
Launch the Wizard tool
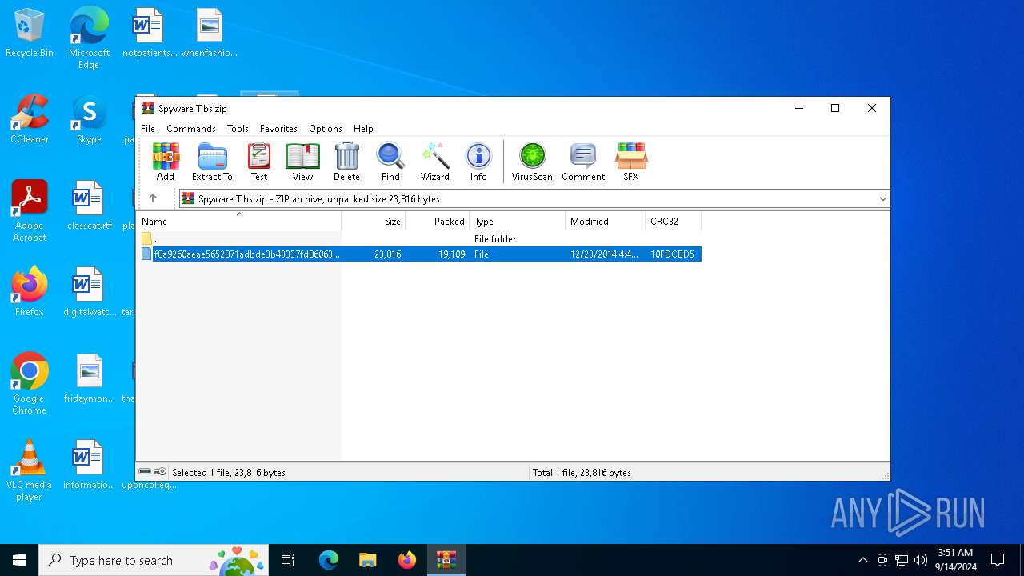435,162
